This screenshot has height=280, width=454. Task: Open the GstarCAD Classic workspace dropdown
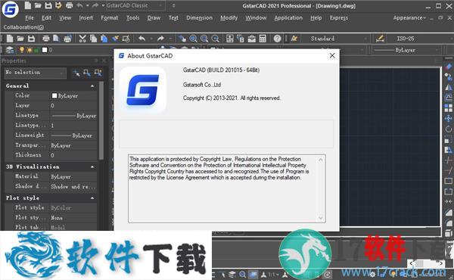click(135, 5)
